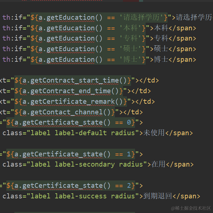Click getEducation() on the '专科' line
This screenshot has height=213, width=213.
[74, 38]
